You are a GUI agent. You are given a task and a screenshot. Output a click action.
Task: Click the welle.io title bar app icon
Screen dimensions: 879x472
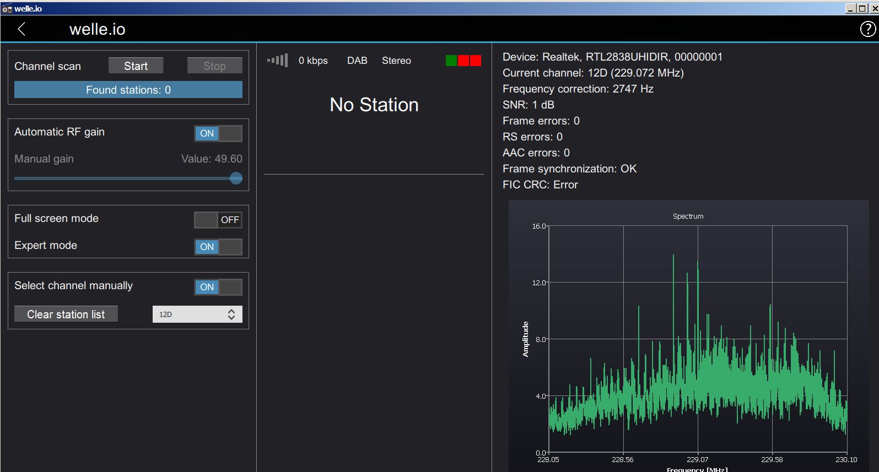pos(7,9)
